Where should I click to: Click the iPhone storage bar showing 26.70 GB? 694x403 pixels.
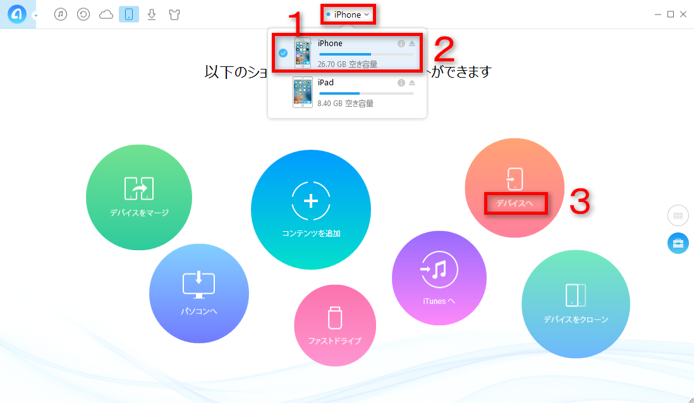(367, 54)
